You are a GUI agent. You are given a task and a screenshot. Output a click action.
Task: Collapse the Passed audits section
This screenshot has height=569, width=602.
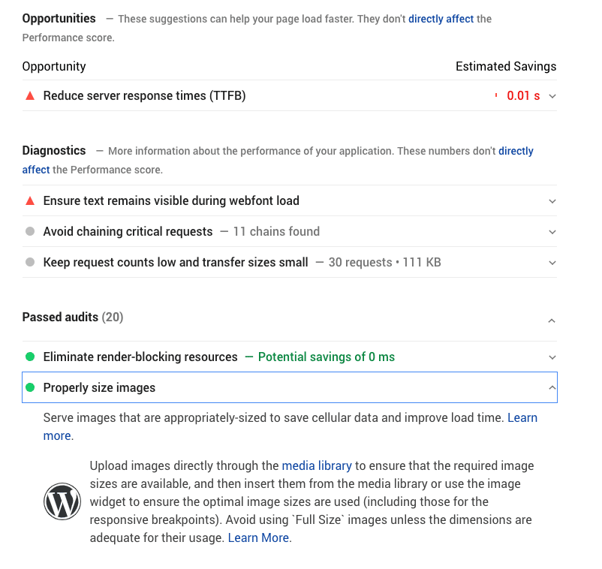coord(552,319)
